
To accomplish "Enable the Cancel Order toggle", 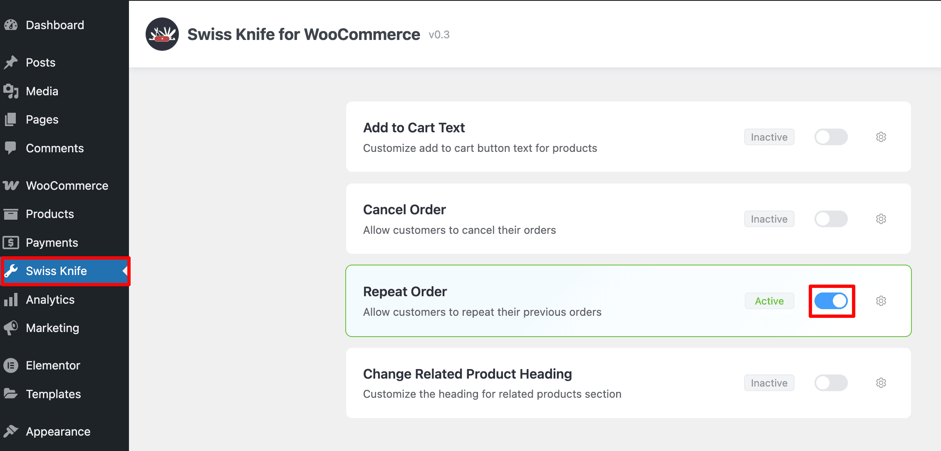I will pos(831,219).
